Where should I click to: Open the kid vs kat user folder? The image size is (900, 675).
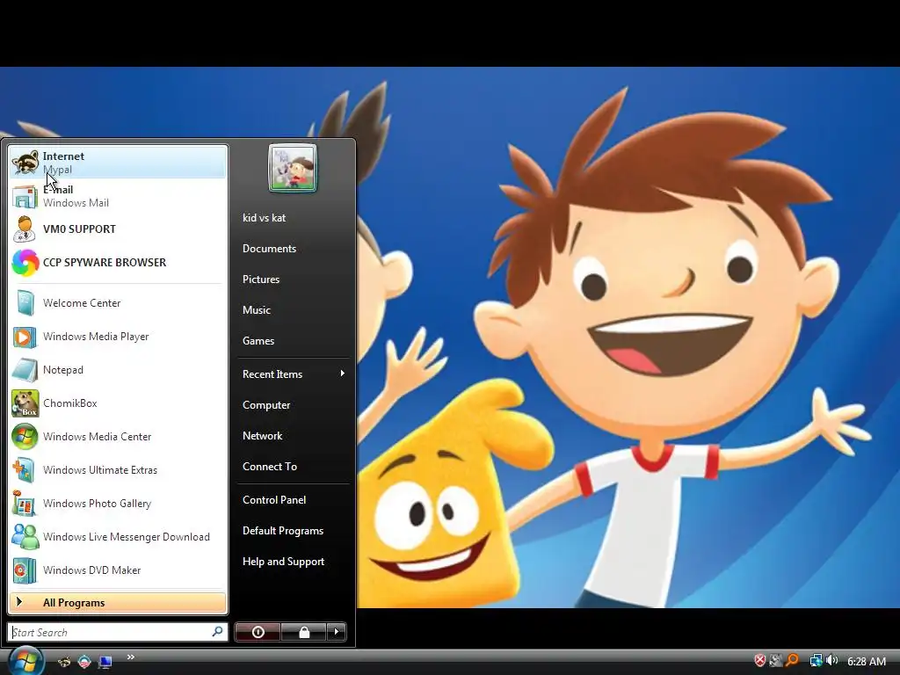click(x=294, y=218)
